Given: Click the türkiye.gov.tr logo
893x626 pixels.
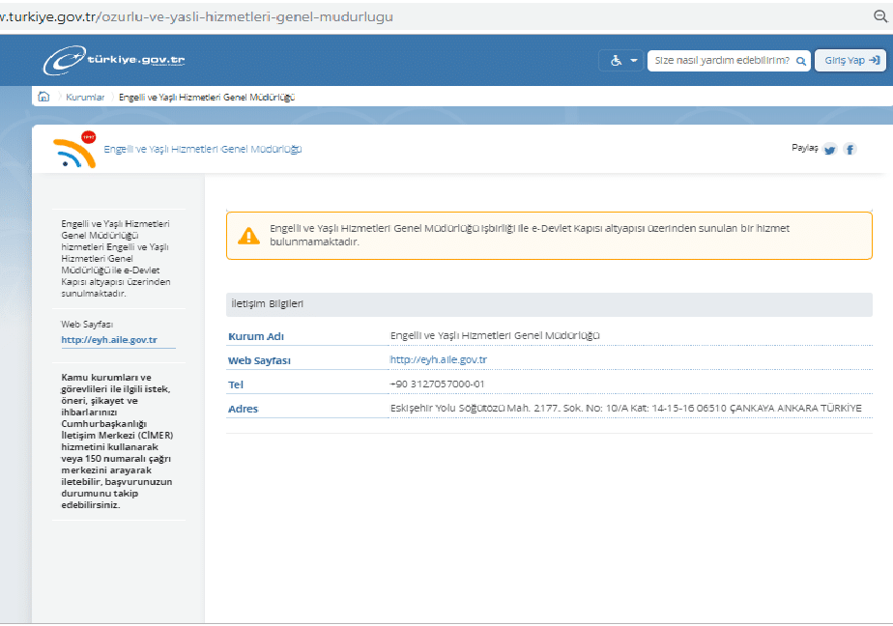Looking at the screenshot, I should click(114, 60).
